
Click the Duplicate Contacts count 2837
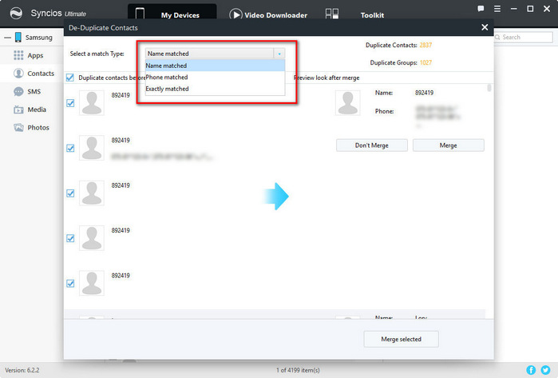(425, 46)
